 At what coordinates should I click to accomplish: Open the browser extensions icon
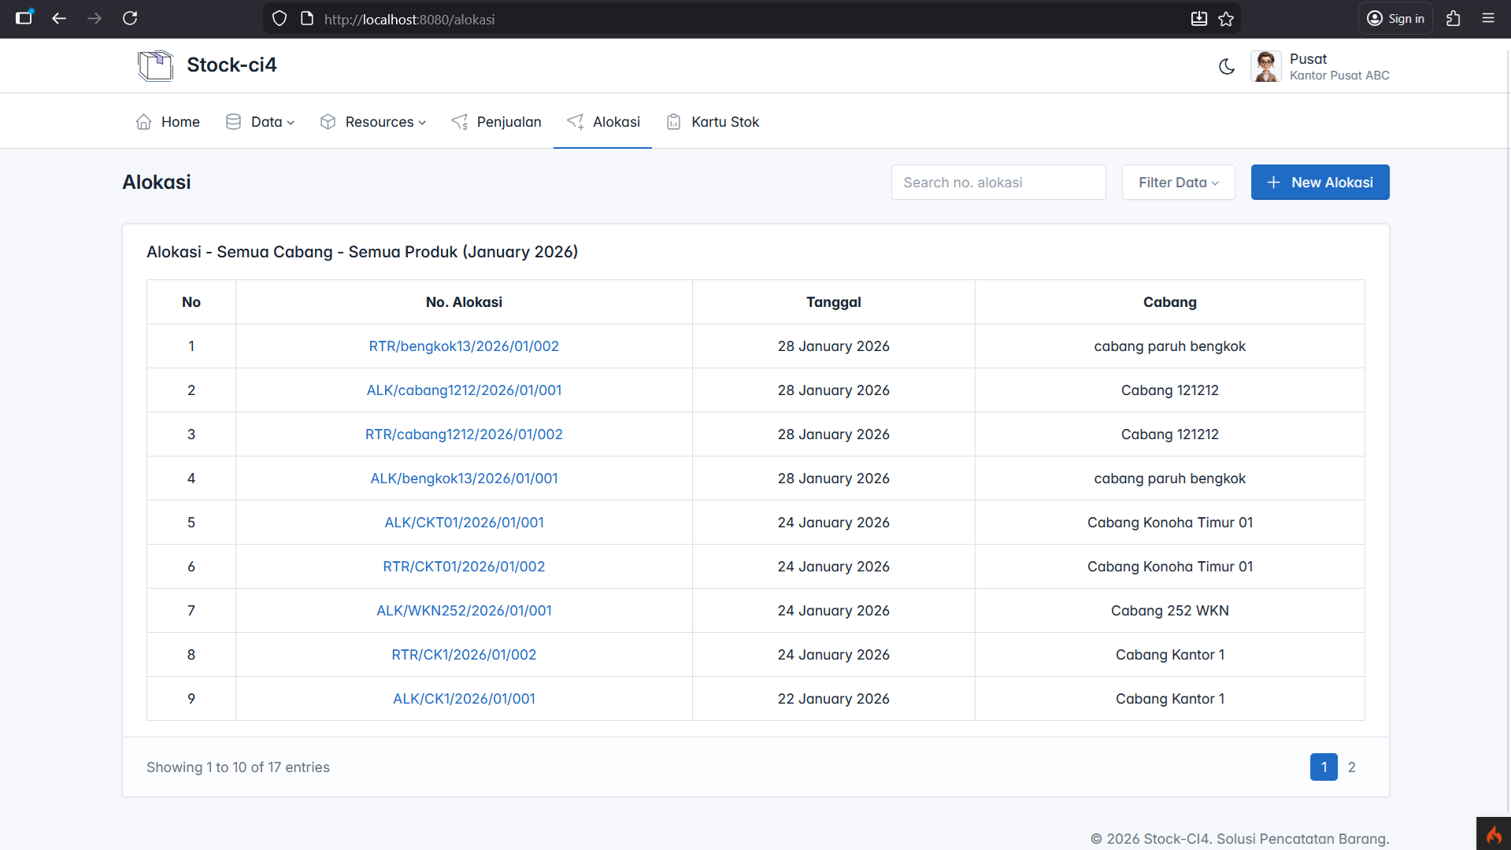tap(1454, 18)
